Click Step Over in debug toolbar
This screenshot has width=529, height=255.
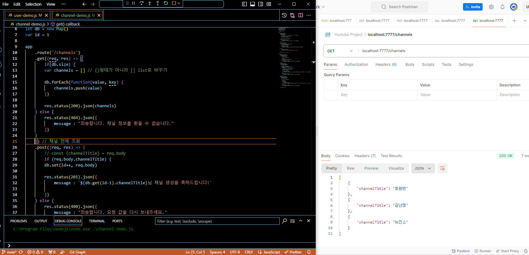click(141, 3)
